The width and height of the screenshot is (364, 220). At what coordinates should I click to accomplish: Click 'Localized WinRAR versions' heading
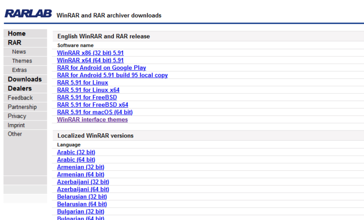[95, 136]
